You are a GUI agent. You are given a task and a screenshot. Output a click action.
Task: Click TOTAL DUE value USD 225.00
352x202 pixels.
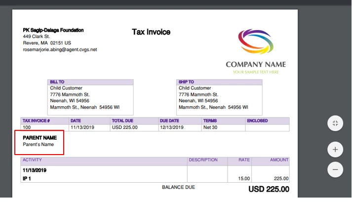(124, 127)
